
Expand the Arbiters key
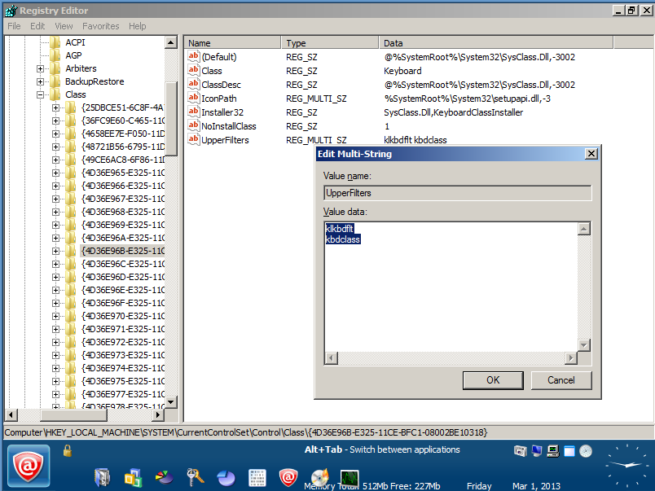click(x=40, y=68)
